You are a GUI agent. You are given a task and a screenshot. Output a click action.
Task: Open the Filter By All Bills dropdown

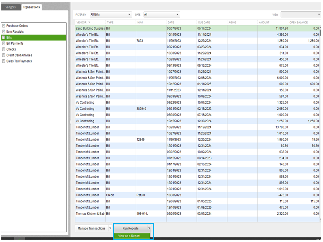point(110,14)
